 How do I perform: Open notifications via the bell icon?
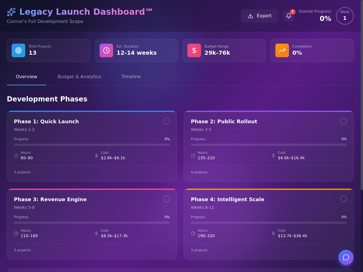(289, 16)
